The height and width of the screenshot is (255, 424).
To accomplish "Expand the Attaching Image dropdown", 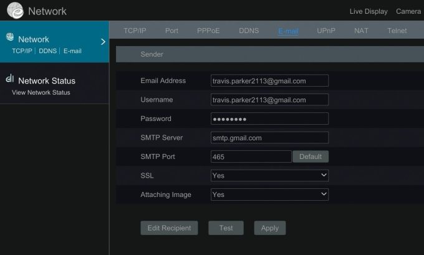I will click(269, 195).
